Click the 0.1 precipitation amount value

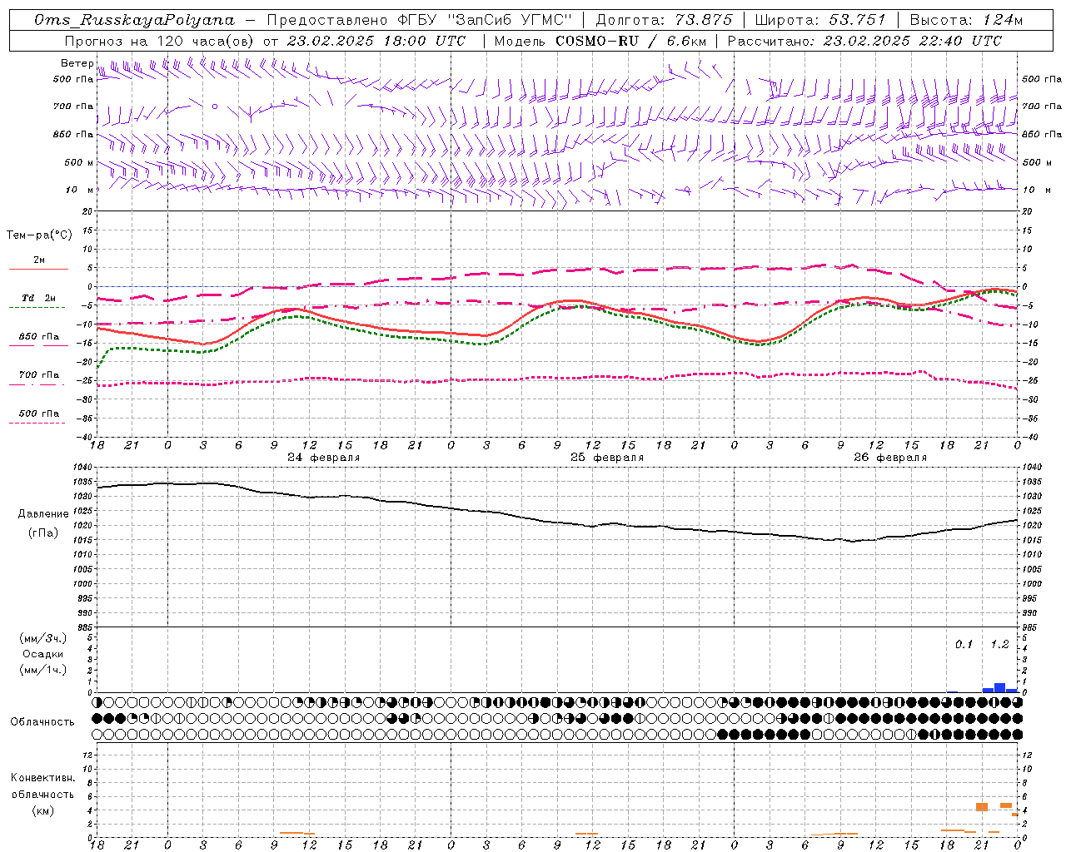click(x=964, y=644)
